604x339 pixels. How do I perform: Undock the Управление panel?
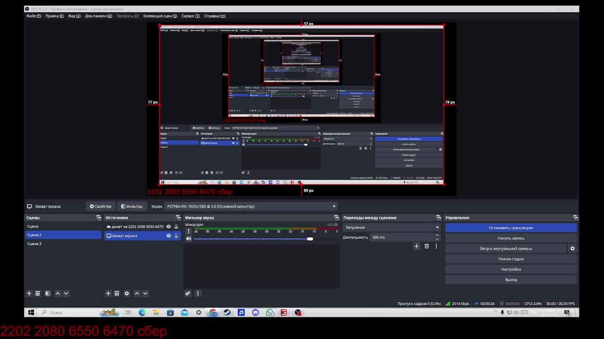pos(575,218)
